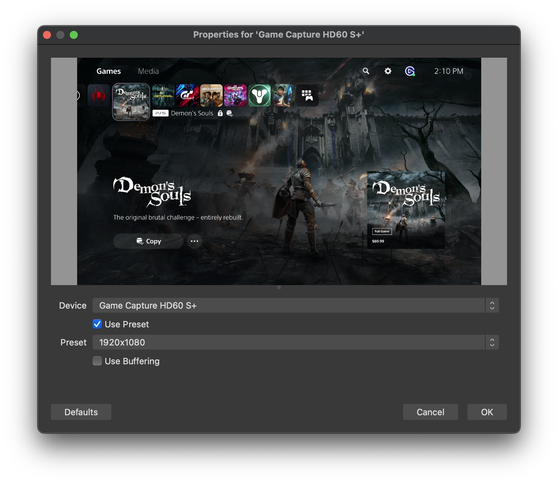Viewport: 558px width, 483px height.
Task: Open the Game Library grid icon
Action: tap(307, 95)
